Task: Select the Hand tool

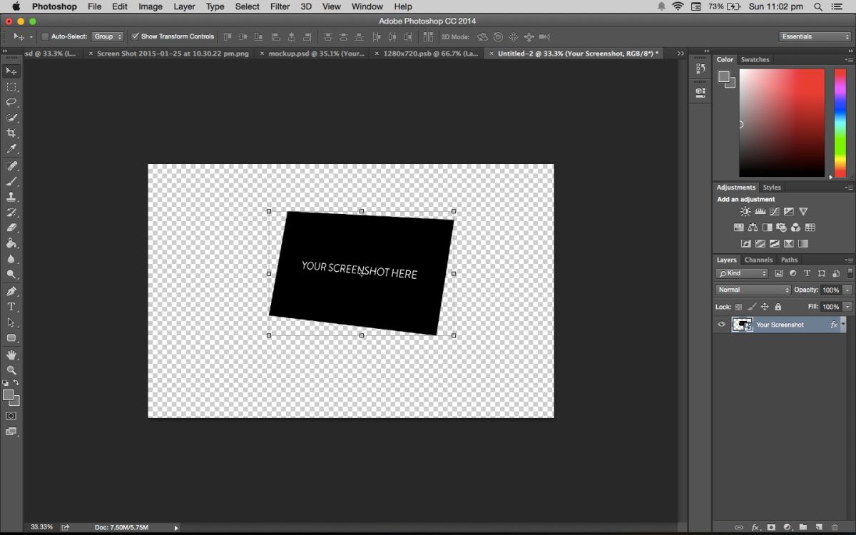Action: pos(11,355)
